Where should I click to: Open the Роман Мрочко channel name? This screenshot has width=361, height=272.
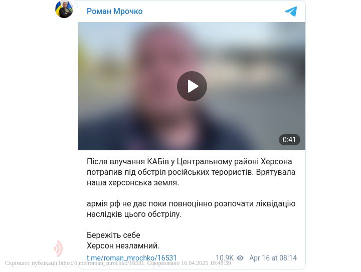[x=114, y=11]
